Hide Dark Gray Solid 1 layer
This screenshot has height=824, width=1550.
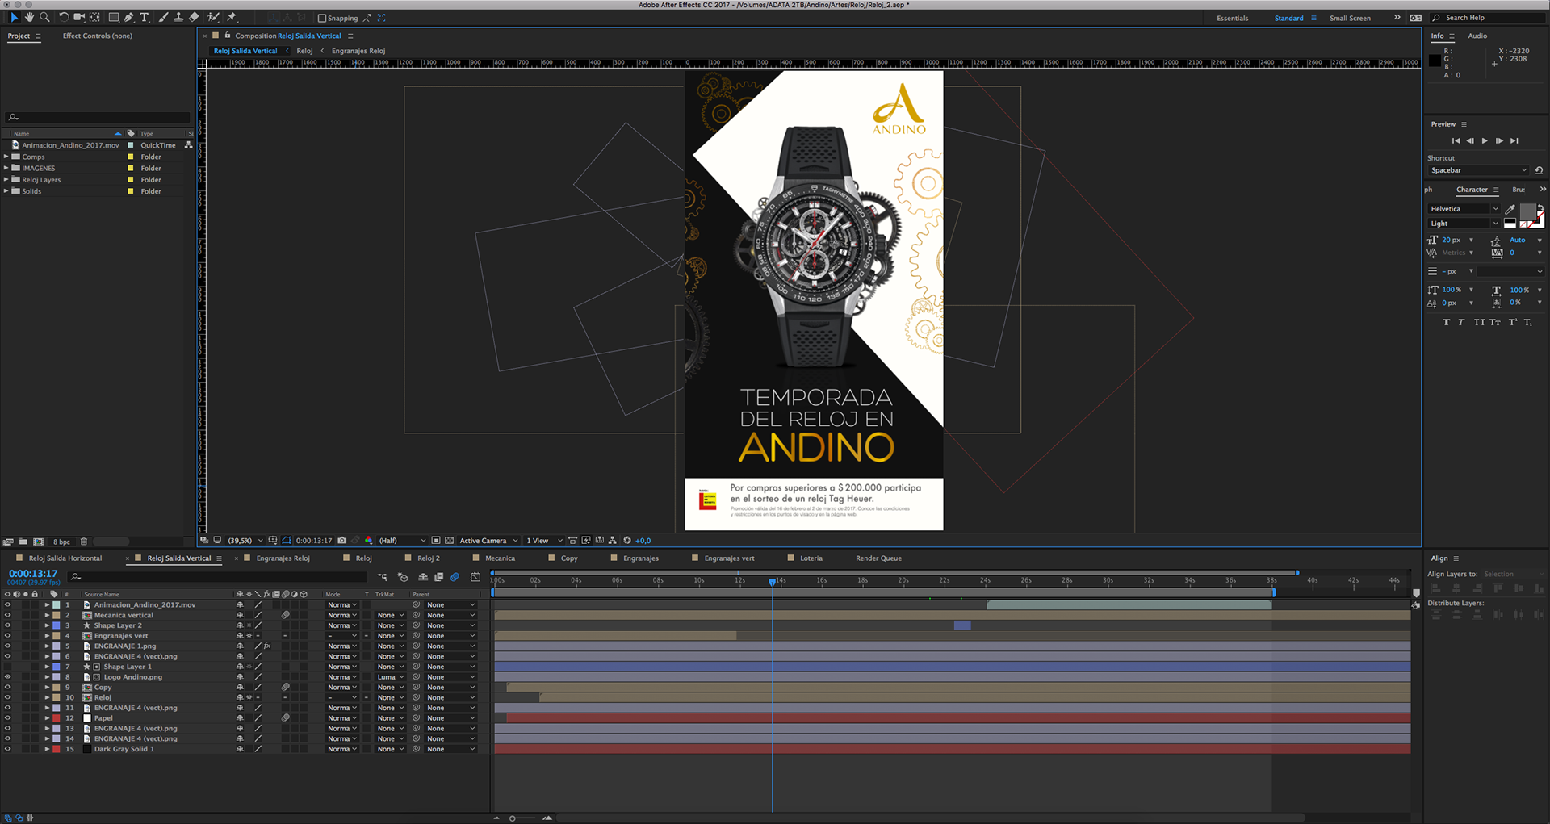click(7, 749)
